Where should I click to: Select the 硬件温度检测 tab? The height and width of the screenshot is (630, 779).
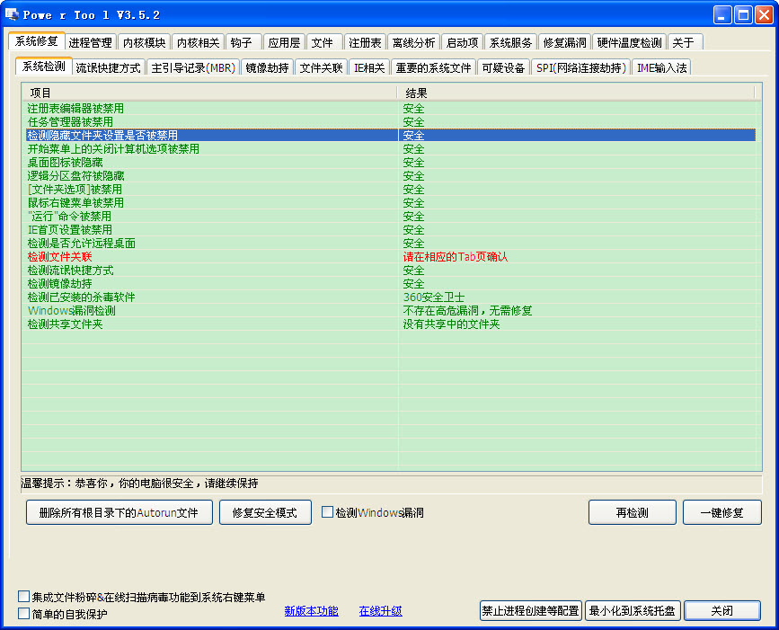(x=629, y=42)
